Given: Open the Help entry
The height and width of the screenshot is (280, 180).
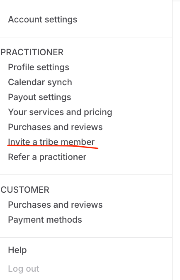Looking at the screenshot, I should click(x=17, y=250).
